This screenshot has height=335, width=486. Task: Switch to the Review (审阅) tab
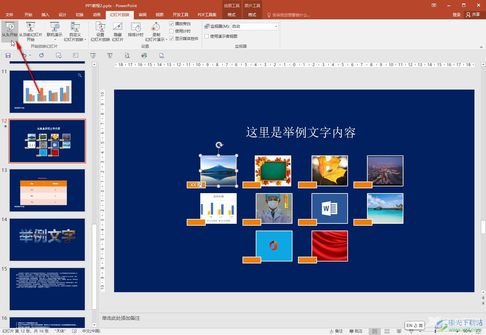pos(143,15)
